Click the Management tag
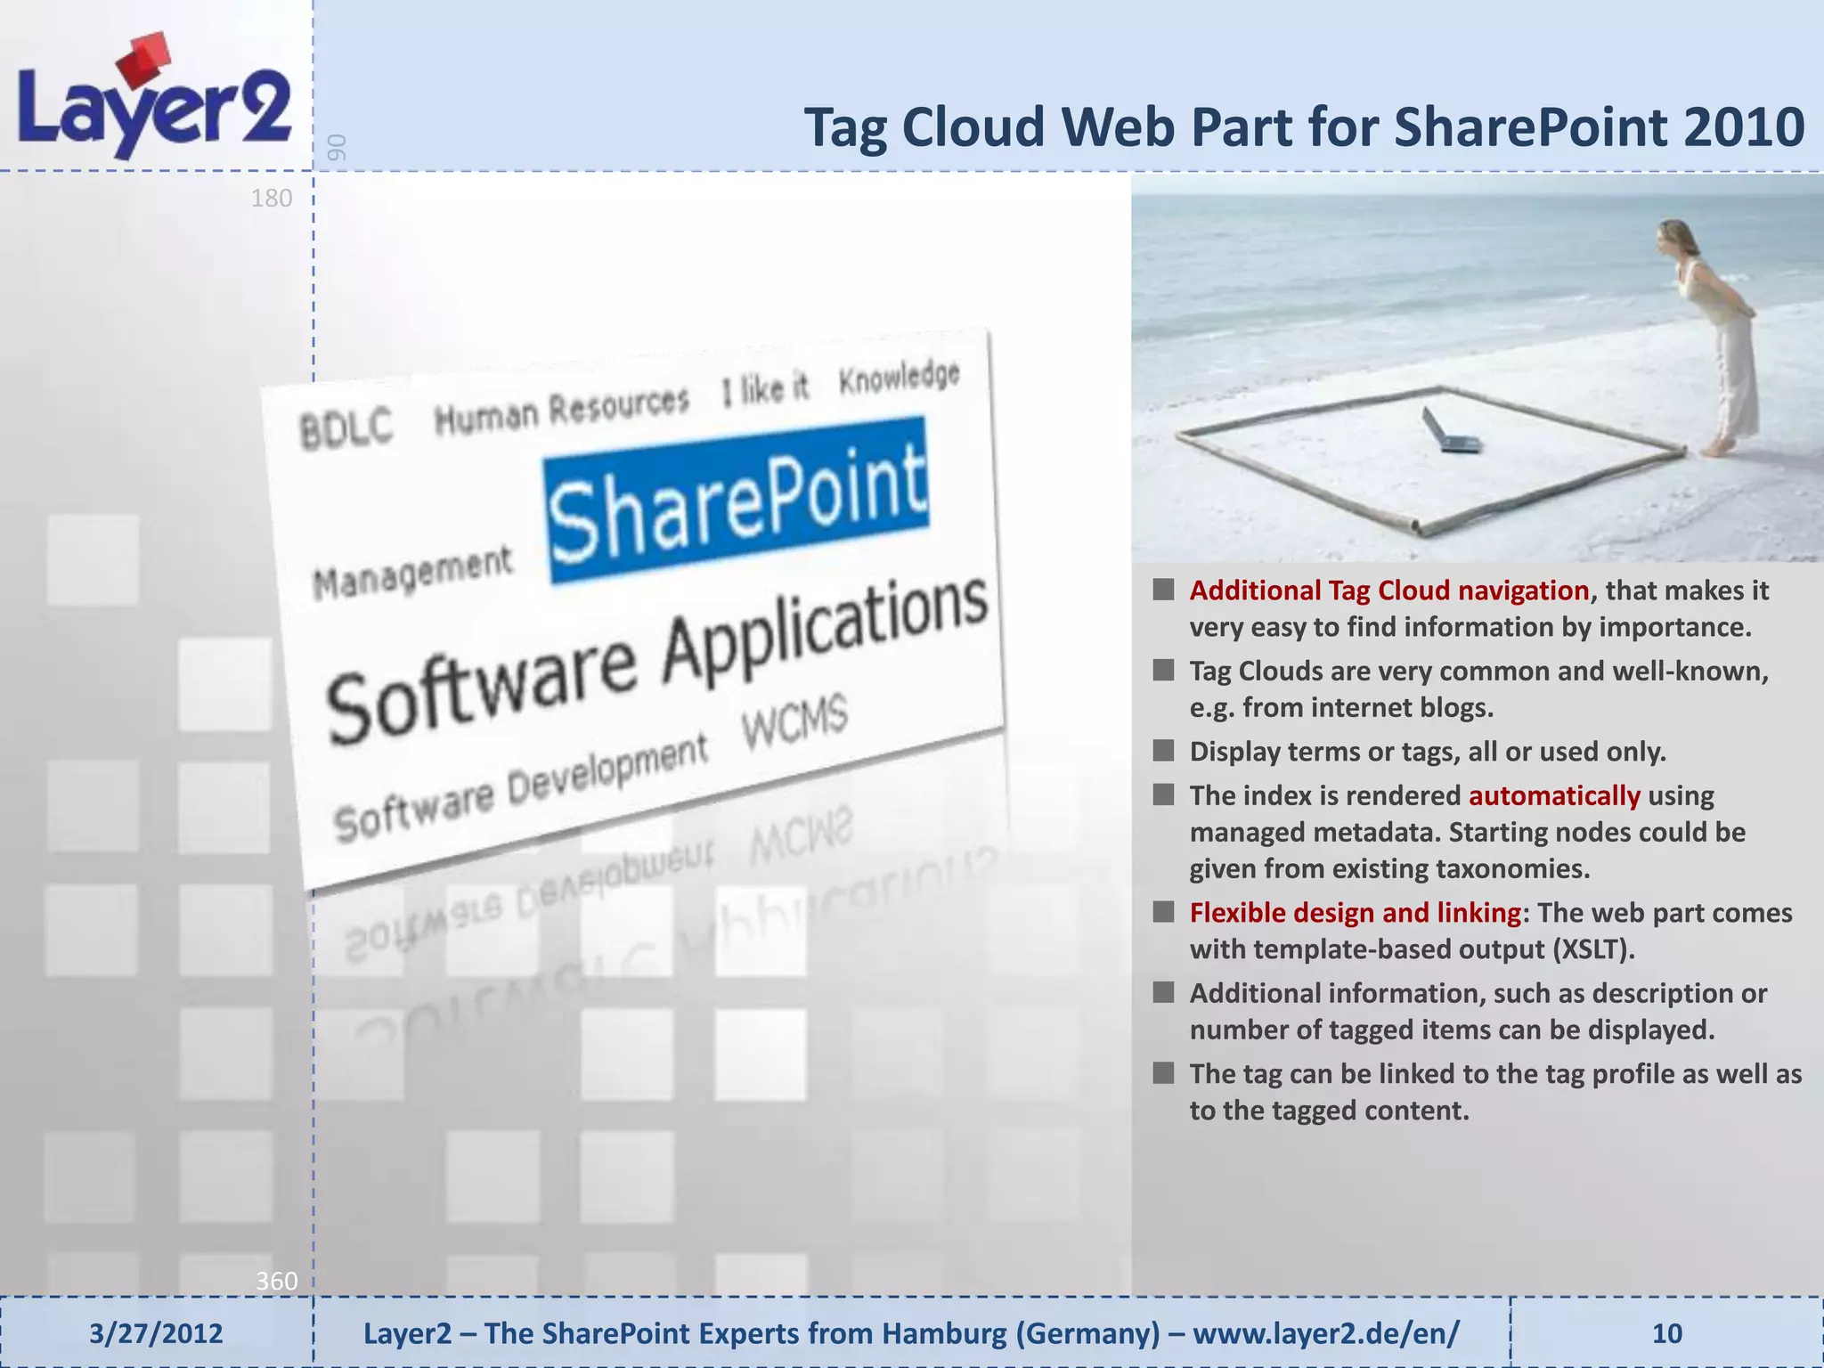The image size is (1824, 1368). (413, 573)
